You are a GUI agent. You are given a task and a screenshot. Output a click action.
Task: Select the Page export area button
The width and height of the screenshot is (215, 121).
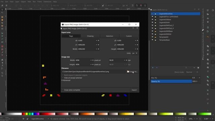(x=71, y=36)
